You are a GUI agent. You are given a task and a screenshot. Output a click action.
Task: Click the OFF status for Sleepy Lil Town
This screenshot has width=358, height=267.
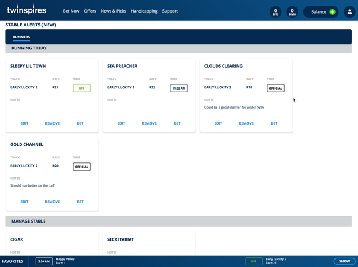coord(81,88)
